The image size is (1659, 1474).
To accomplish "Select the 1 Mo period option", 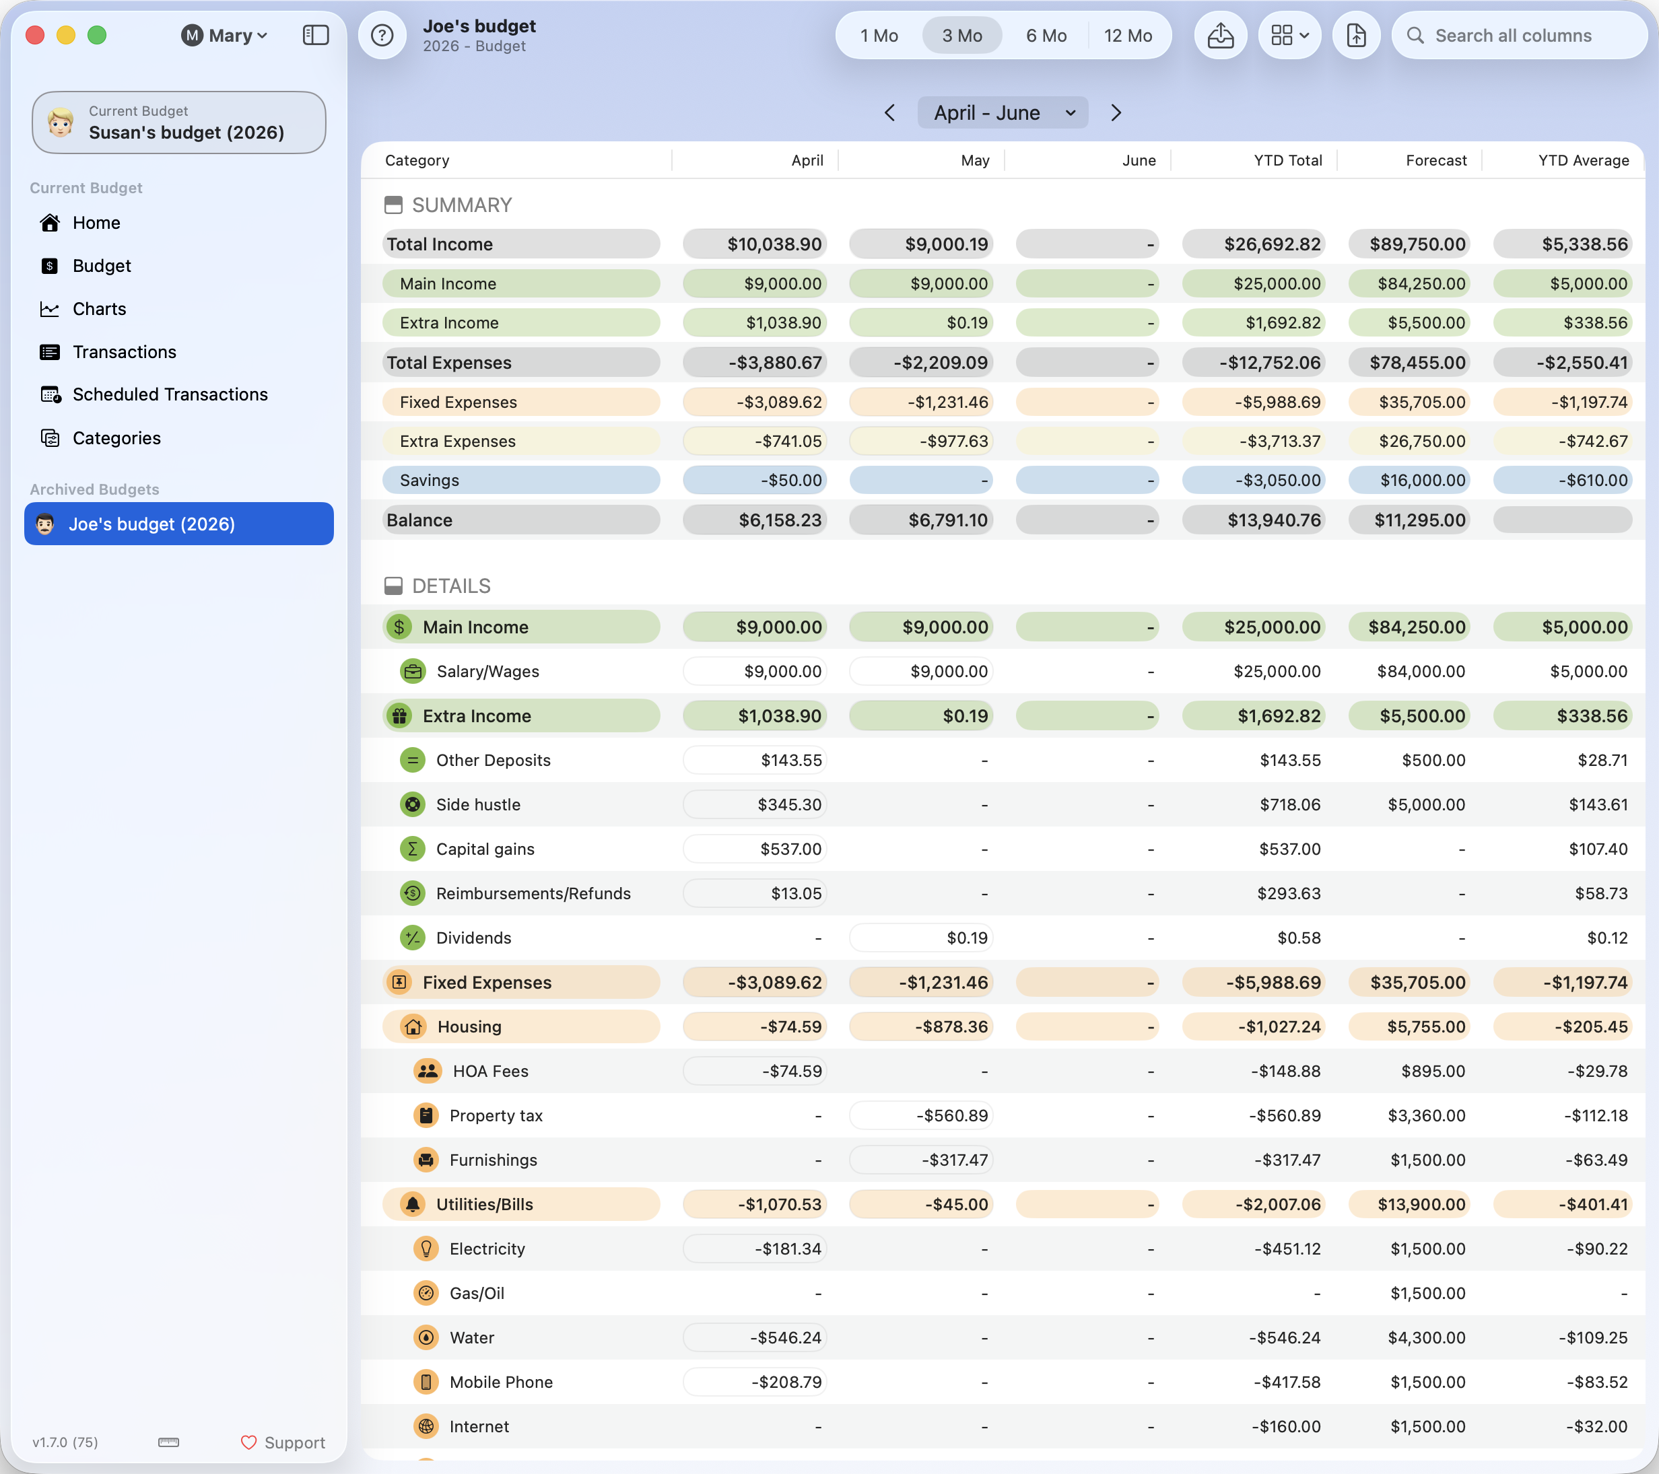I will point(879,36).
